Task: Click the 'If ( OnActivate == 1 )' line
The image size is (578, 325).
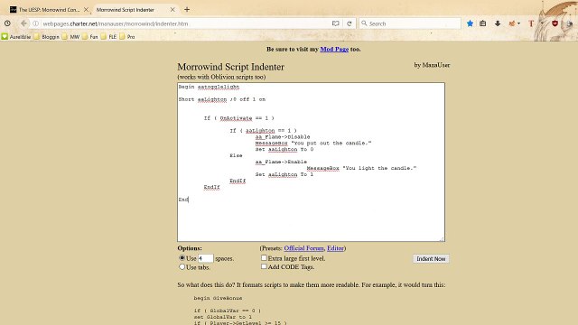Action: point(238,118)
